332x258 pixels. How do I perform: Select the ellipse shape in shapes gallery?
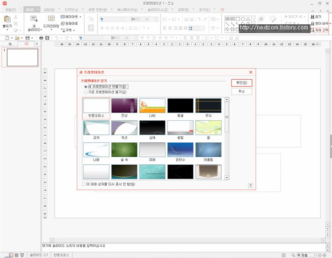click(243, 19)
